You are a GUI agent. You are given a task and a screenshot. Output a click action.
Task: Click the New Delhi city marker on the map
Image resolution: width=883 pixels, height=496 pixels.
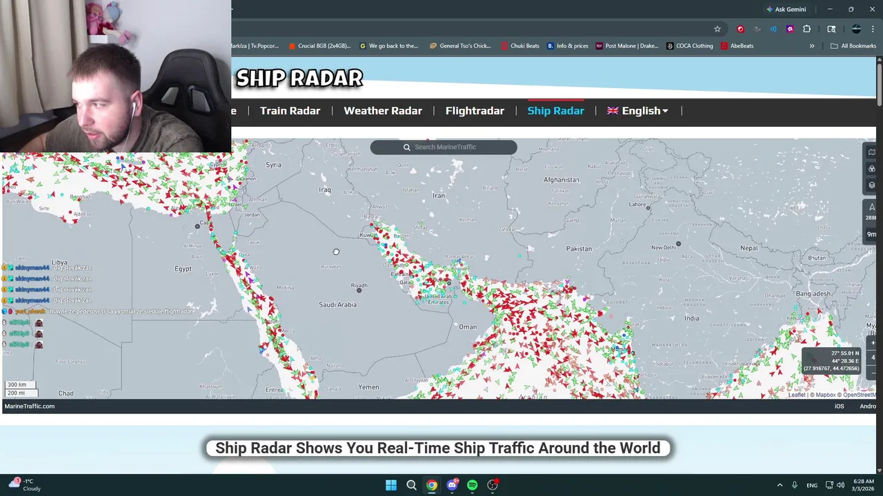(678, 243)
